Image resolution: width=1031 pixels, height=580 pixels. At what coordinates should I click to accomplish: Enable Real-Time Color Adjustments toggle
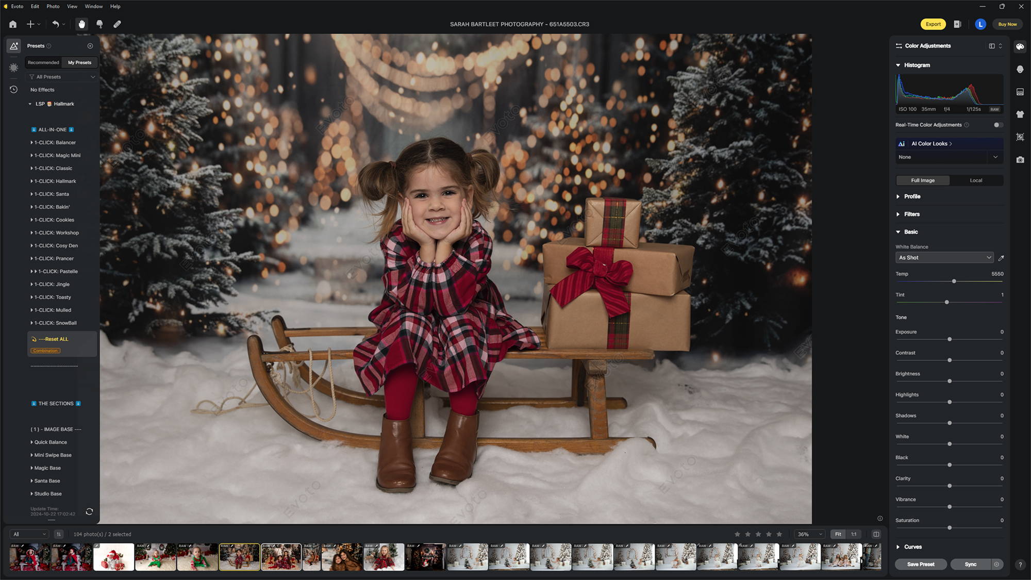pos(997,125)
